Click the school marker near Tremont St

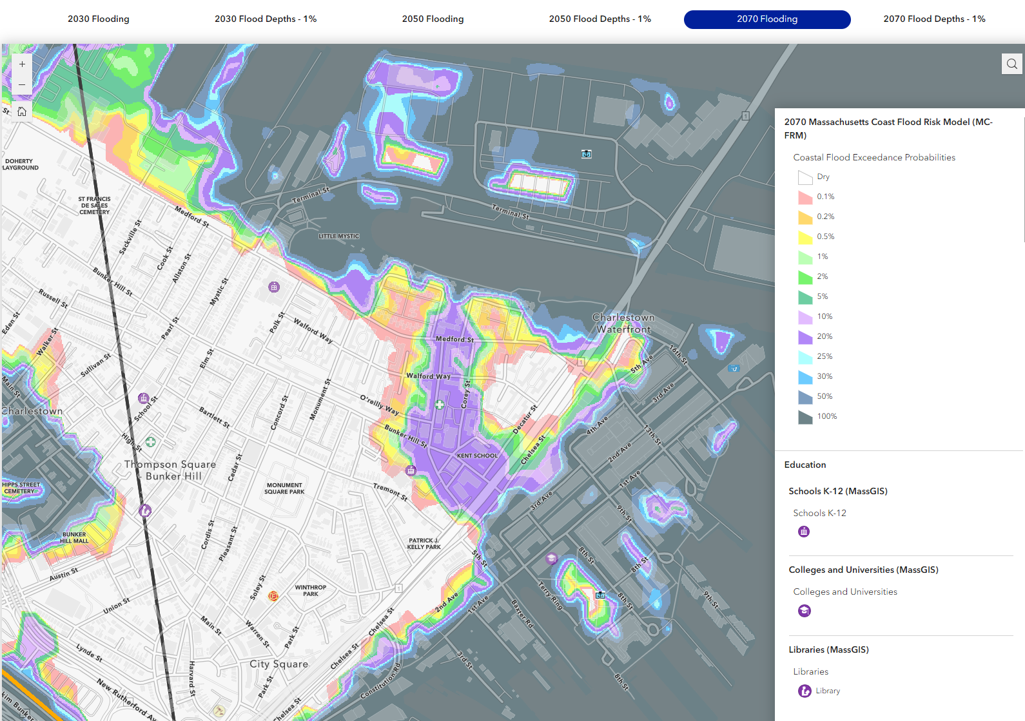pyautogui.click(x=411, y=470)
